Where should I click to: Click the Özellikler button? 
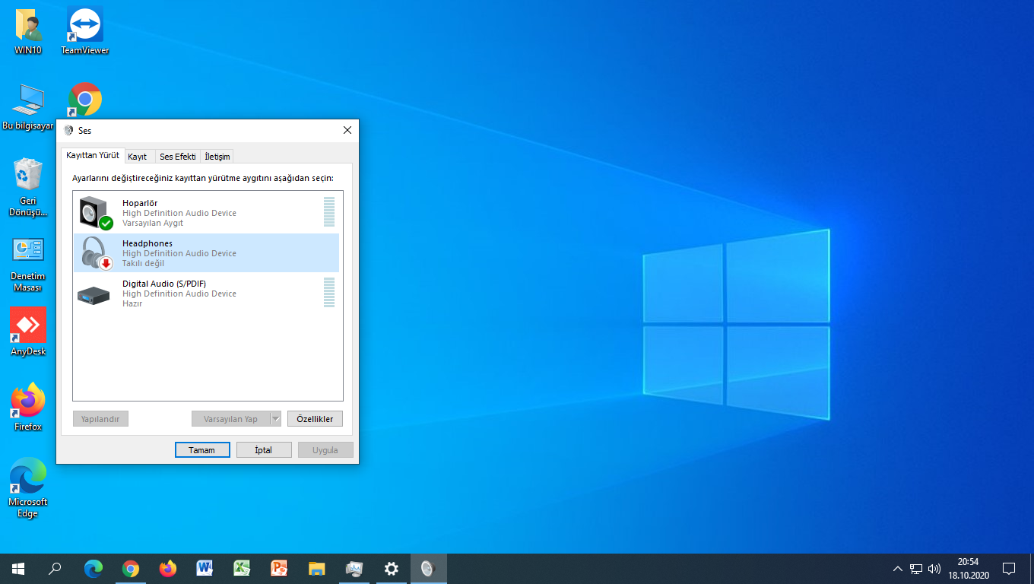point(315,419)
